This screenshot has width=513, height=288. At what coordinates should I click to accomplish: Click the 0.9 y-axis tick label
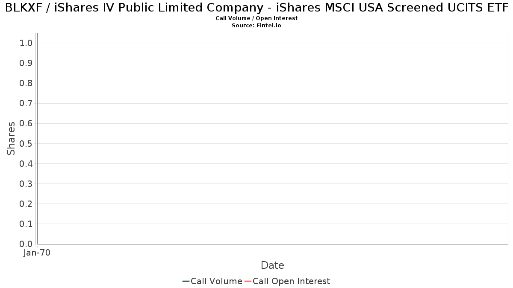pyautogui.click(x=26, y=63)
